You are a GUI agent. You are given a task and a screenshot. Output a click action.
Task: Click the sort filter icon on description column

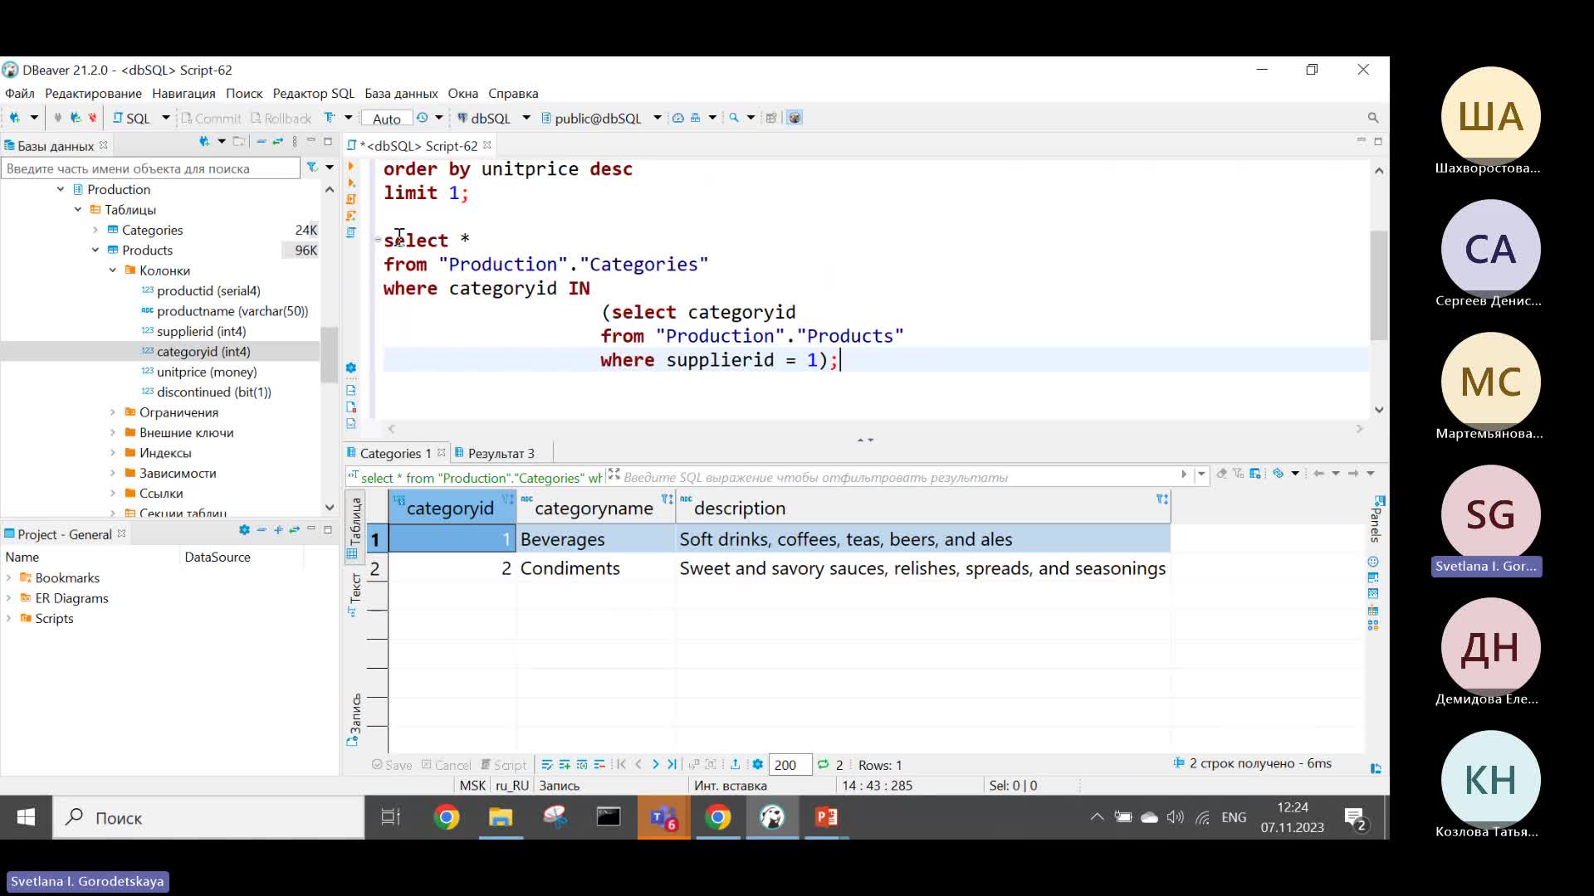[1162, 499]
